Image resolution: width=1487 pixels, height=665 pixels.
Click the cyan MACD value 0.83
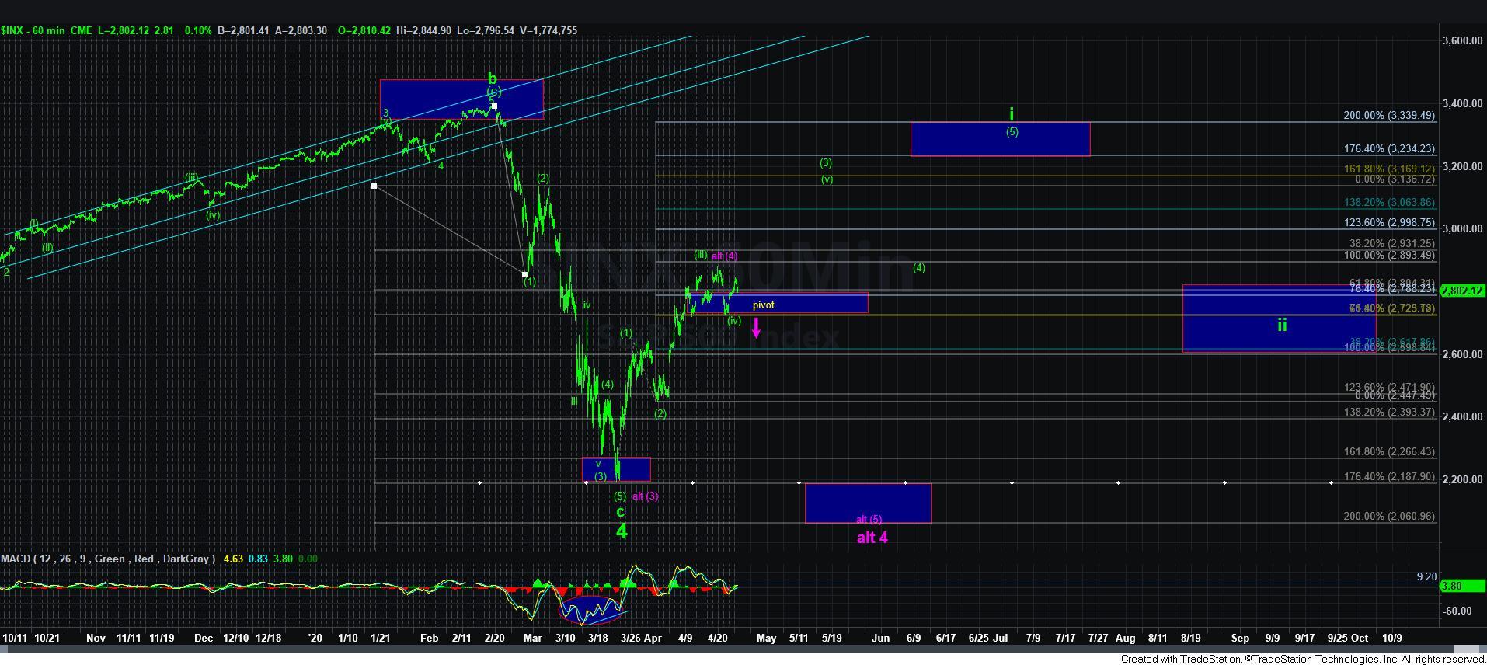(259, 559)
